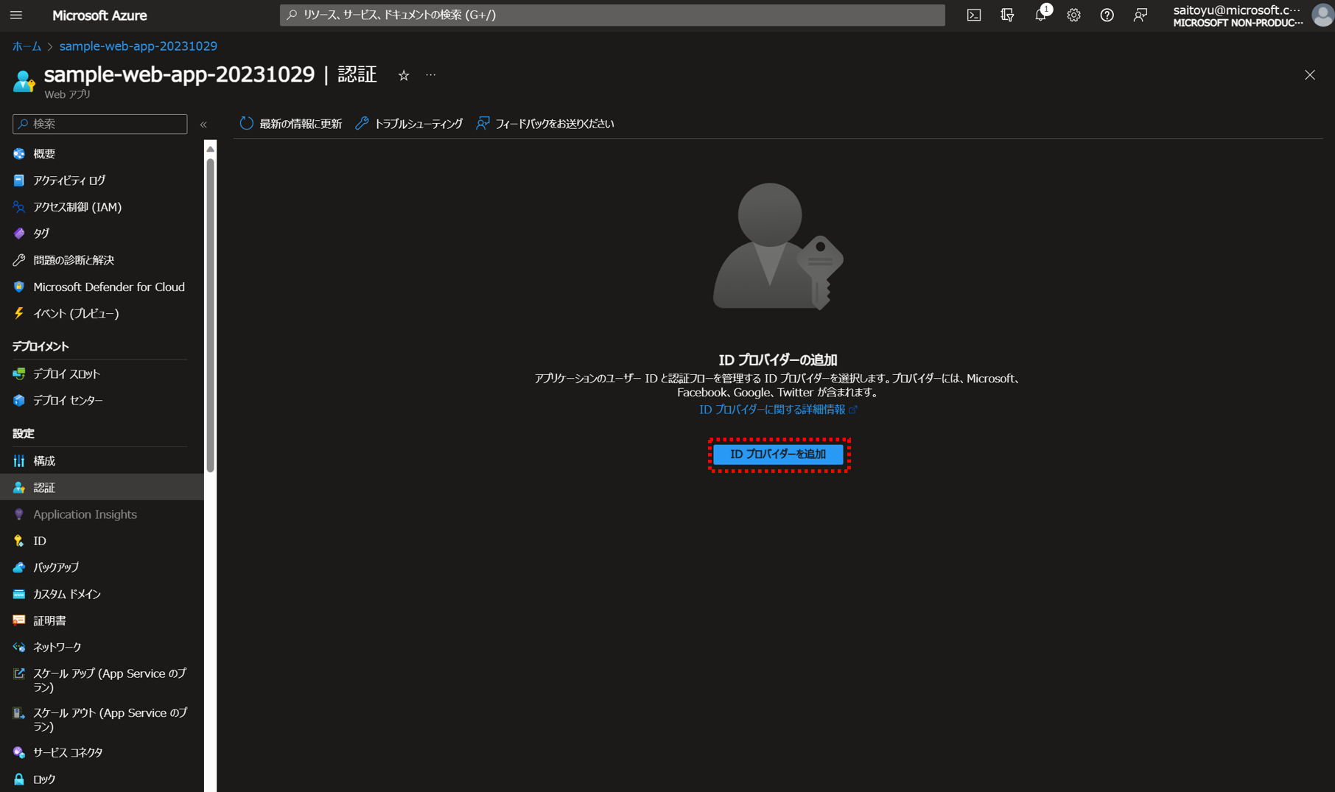Open the Directories and subscriptions filter icon

[1007, 15]
